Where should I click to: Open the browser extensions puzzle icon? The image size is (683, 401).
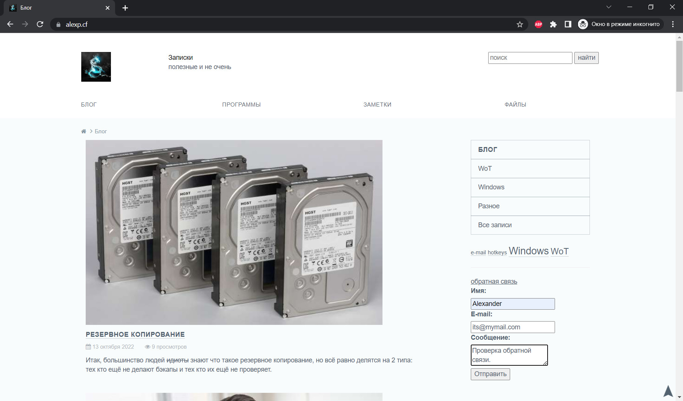coord(553,25)
